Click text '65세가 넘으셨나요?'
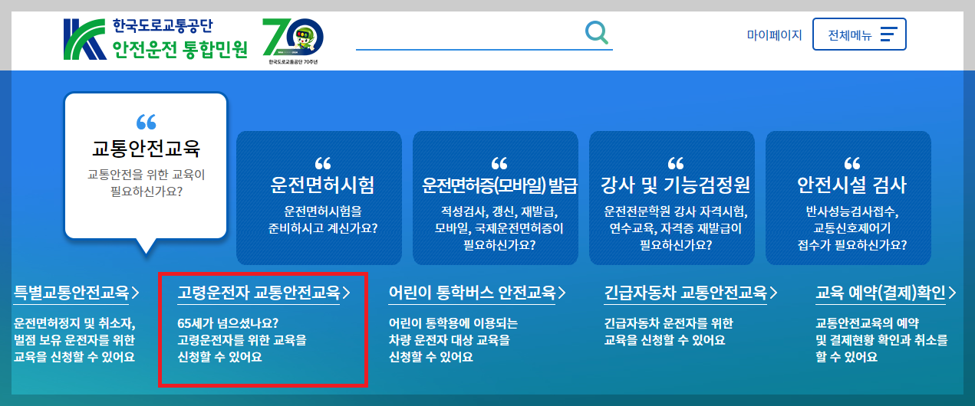Screen dimensions: 975x406 228,323
